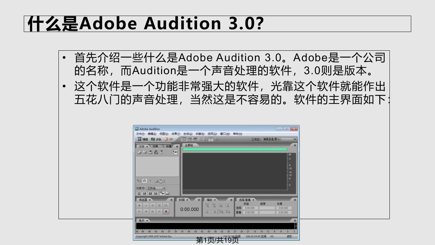The width and height of the screenshot is (435, 245).
Task: Click Zoom In Horizontally icon
Action: (x=207, y=206)
